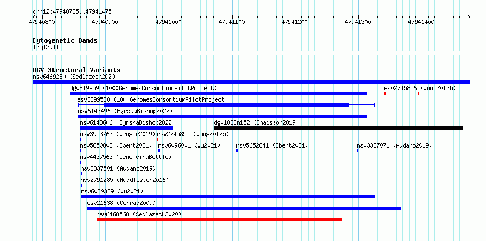486x241 pixels.
Task: Select the nsv2791285 (Huddleston2016) label
Action: [125, 180]
